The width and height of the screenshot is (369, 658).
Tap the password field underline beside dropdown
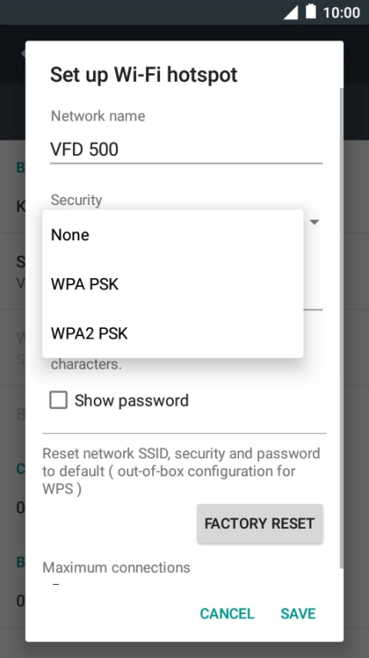[x=313, y=310]
